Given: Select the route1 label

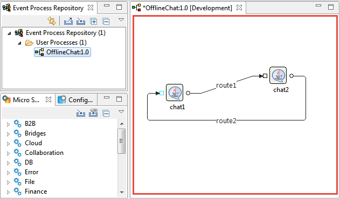Looking at the screenshot, I should click(226, 86).
